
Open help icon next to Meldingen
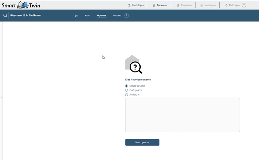pyautogui.click(x=244, y=5)
